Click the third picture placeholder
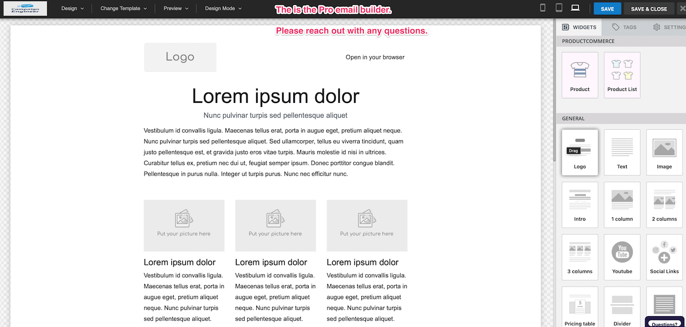 point(367,225)
